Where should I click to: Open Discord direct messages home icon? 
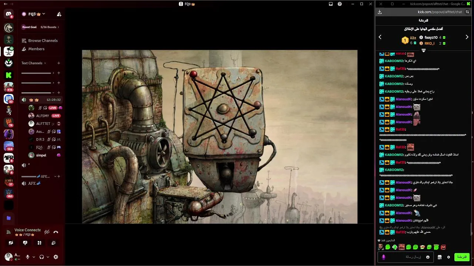(x=9, y=14)
